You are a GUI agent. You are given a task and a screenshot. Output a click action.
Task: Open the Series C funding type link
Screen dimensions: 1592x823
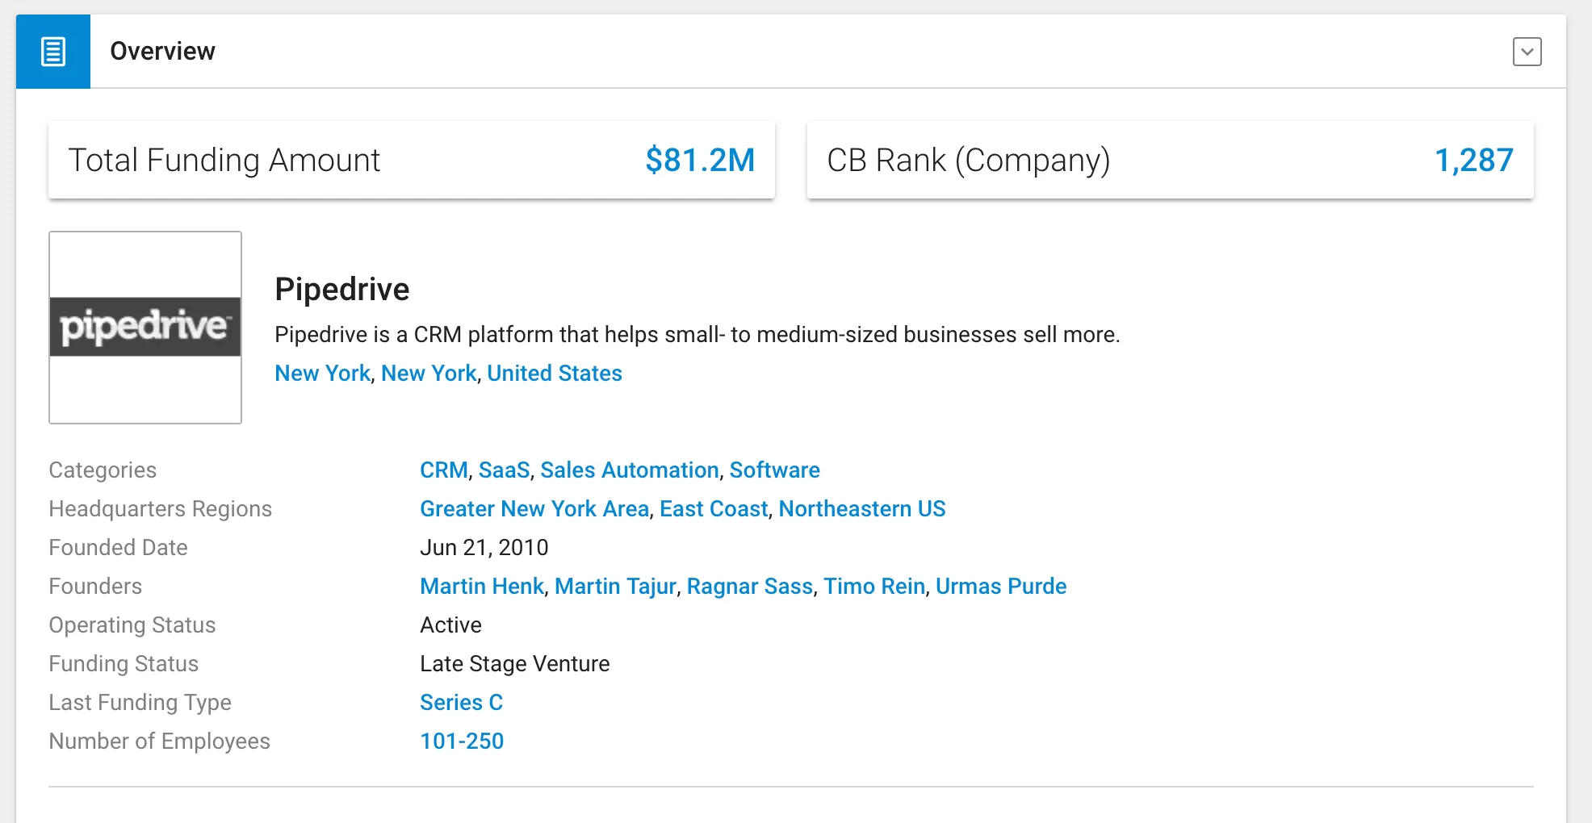point(461,703)
